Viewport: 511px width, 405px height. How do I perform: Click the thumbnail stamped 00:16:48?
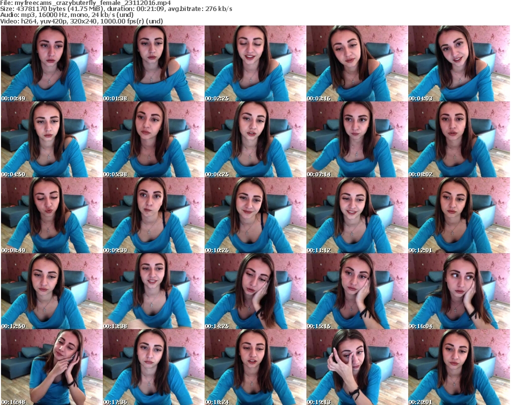[x=51, y=367]
